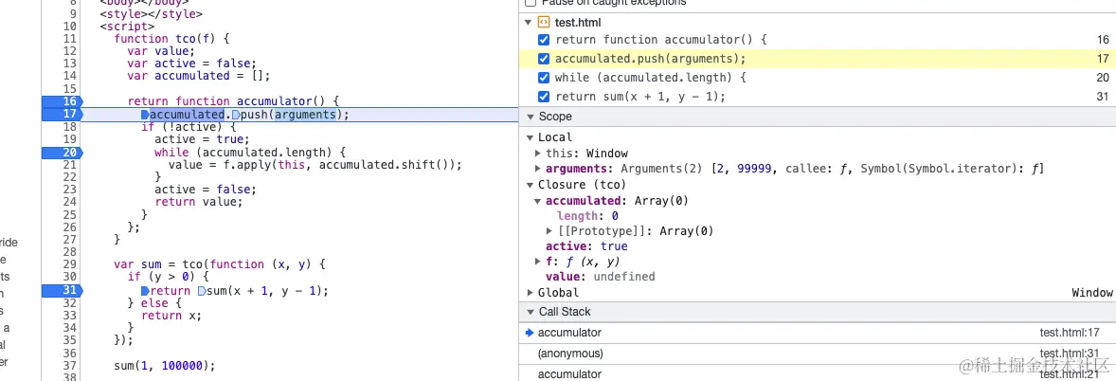The height and width of the screenshot is (381, 1116).
Task: Click 'var accumulated = [];' on line 14
Action: tap(199, 76)
